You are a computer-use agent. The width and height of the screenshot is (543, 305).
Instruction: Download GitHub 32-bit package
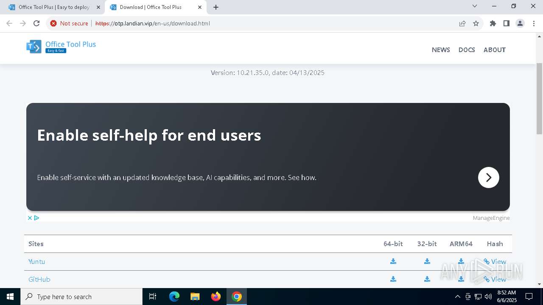(x=427, y=279)
